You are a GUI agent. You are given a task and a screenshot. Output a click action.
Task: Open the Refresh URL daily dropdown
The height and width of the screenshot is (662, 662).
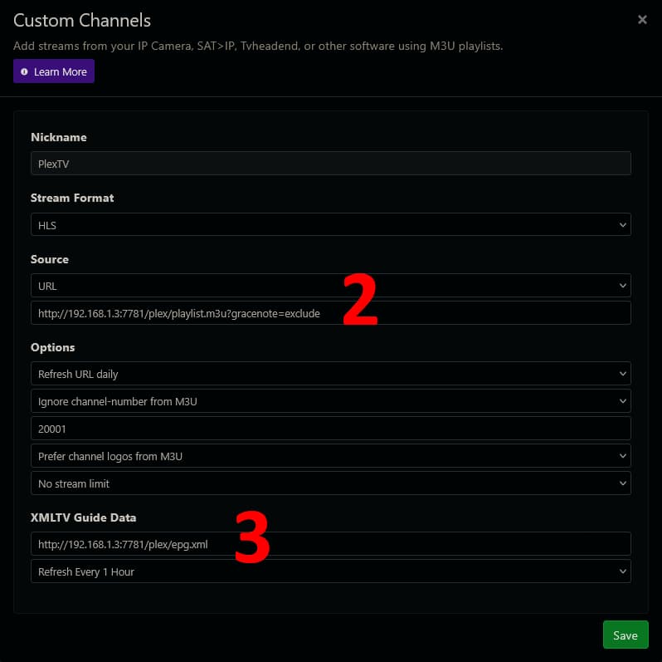coord(330,374)
